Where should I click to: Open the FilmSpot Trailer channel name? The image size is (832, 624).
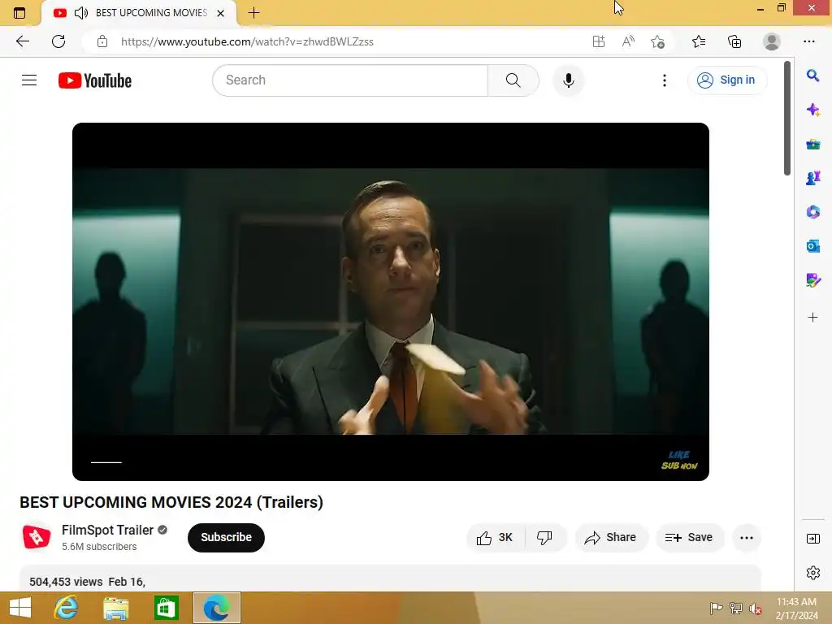(x=107, y=530)
